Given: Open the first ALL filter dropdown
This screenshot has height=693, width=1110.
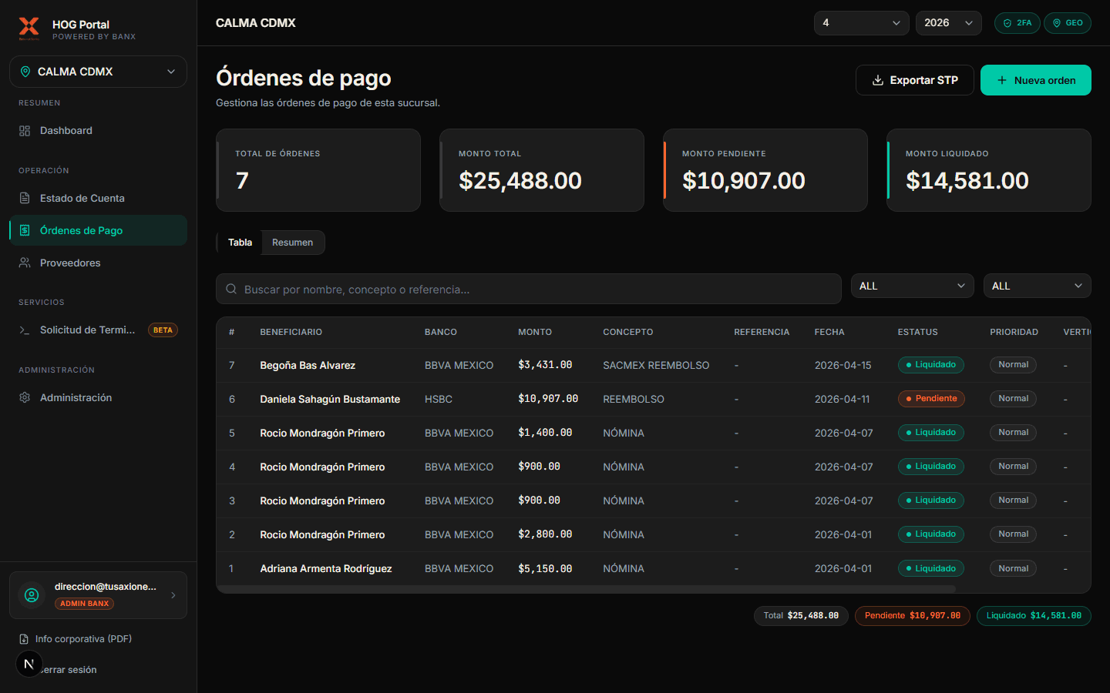Looking at the screenshot, I should 912,286.
